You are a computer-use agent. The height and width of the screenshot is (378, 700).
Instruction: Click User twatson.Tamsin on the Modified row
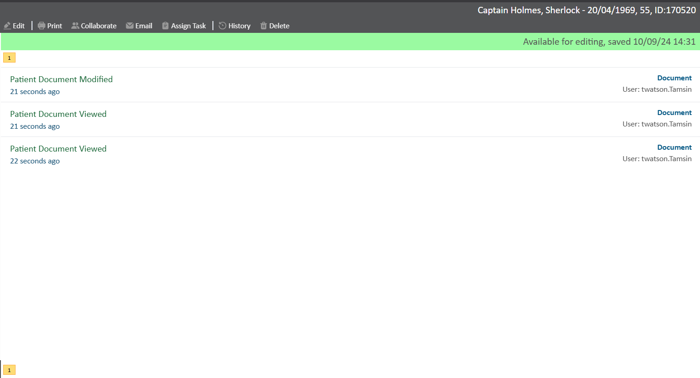click(x=657, y=89)
